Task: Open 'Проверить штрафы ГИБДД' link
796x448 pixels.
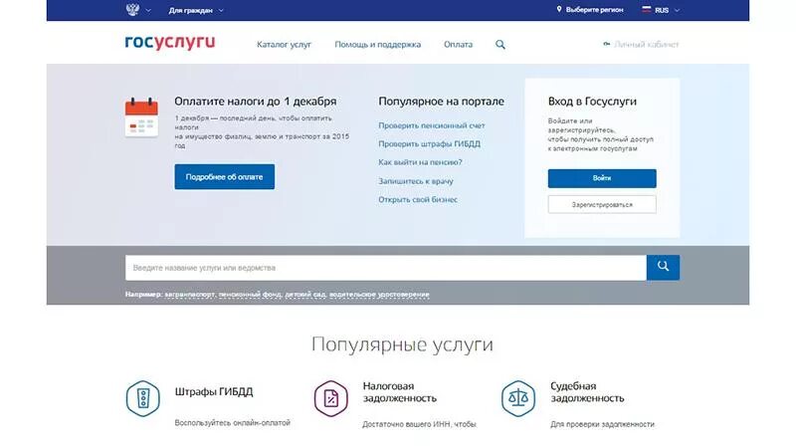Action: (429, 143)
